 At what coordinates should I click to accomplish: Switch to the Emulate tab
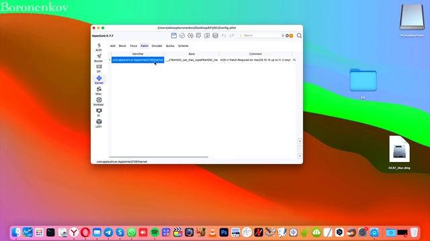click(157, 46)
